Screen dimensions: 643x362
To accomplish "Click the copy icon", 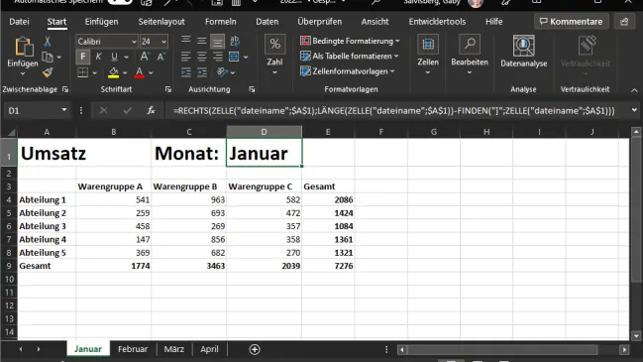I will coord(48,58).
